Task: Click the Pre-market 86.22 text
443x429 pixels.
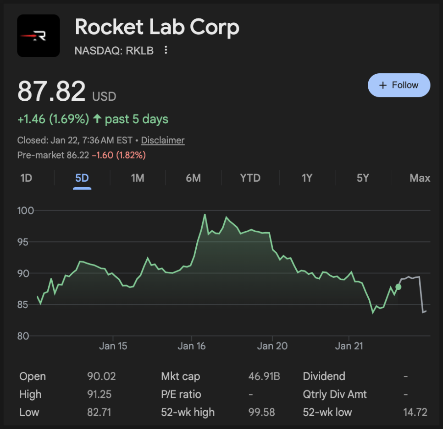Action: click(53, 155)
